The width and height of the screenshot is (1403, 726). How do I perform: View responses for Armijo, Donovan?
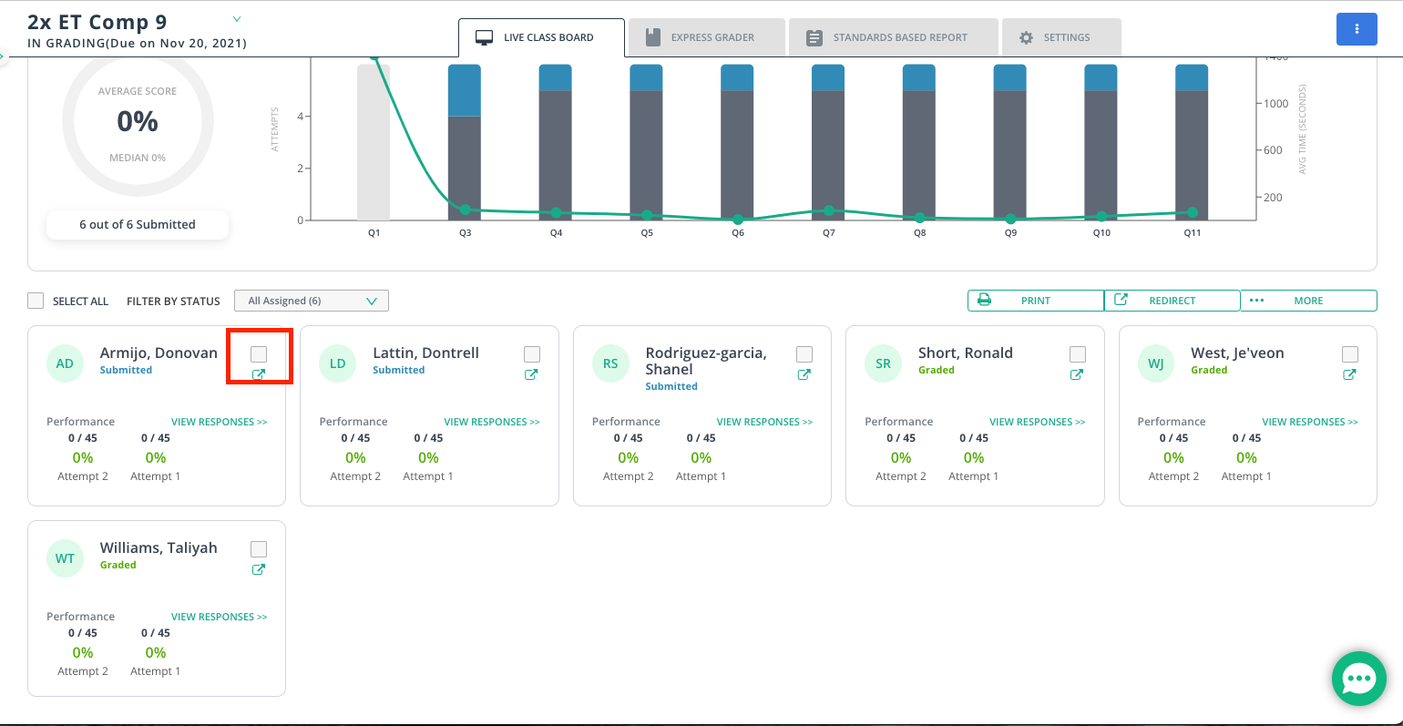click(220, 422)
